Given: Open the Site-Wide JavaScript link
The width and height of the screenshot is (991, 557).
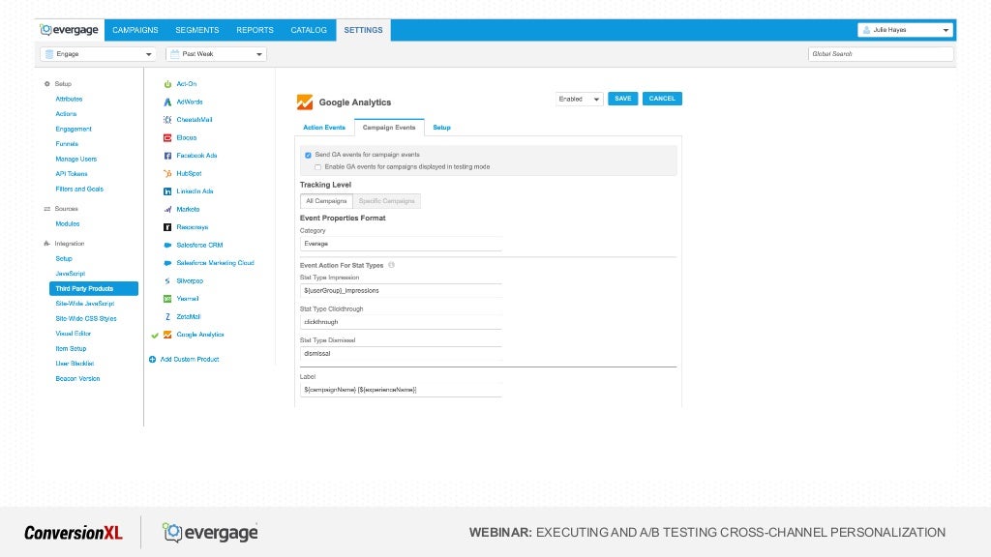Looking at the screenshot, I should 85,304.
